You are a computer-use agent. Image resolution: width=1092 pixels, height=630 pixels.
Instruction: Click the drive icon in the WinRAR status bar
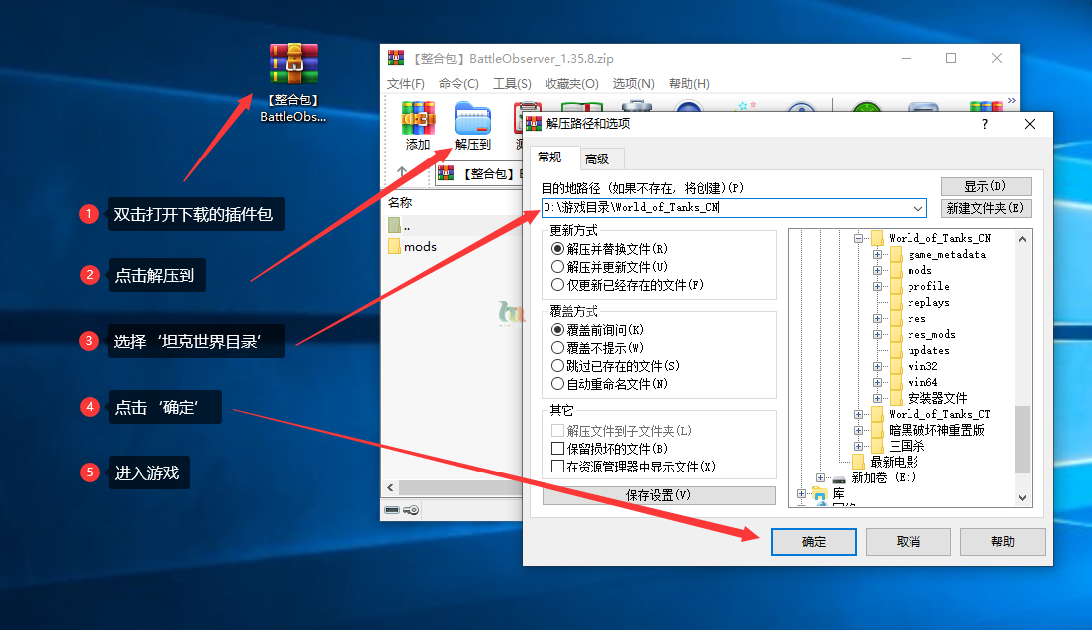tap(392, 510)
